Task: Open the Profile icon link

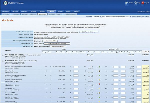Action: [127, 3]
